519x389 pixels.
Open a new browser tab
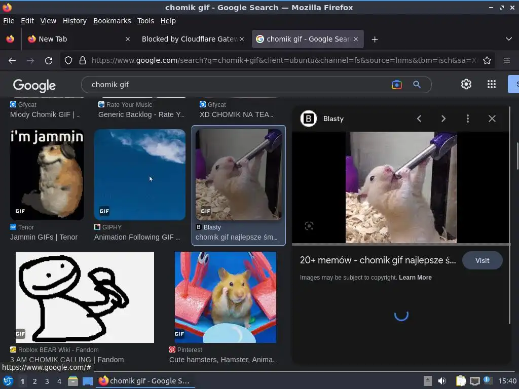(375, 40)
